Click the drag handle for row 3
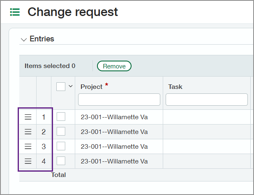Viewport: 254px width, 195px height. pyautogui.click(x=28, y=147)
